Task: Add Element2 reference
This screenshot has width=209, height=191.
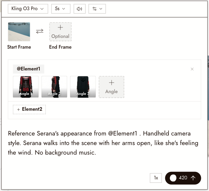Action: [29, 110]
